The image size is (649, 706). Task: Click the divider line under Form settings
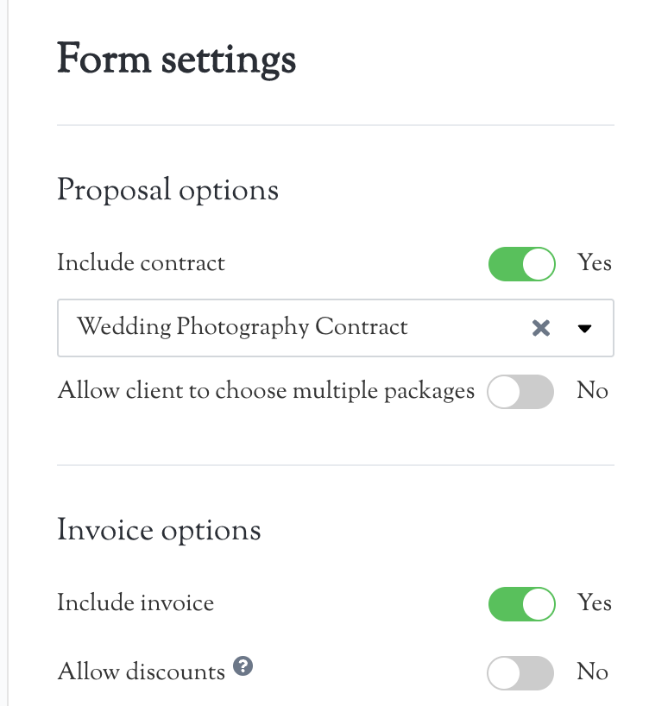coord(335,126)
